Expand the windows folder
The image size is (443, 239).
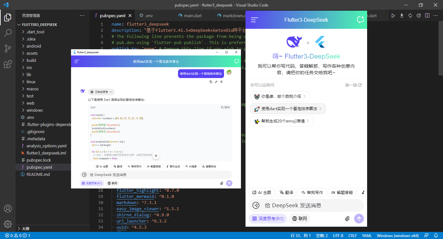coord(34,110)
